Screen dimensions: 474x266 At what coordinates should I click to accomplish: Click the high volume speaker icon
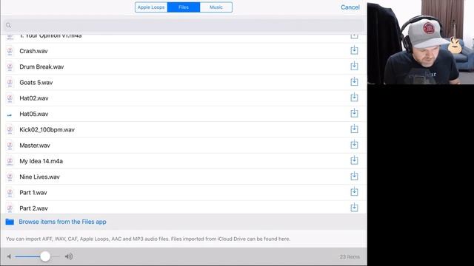pos(69,256)
